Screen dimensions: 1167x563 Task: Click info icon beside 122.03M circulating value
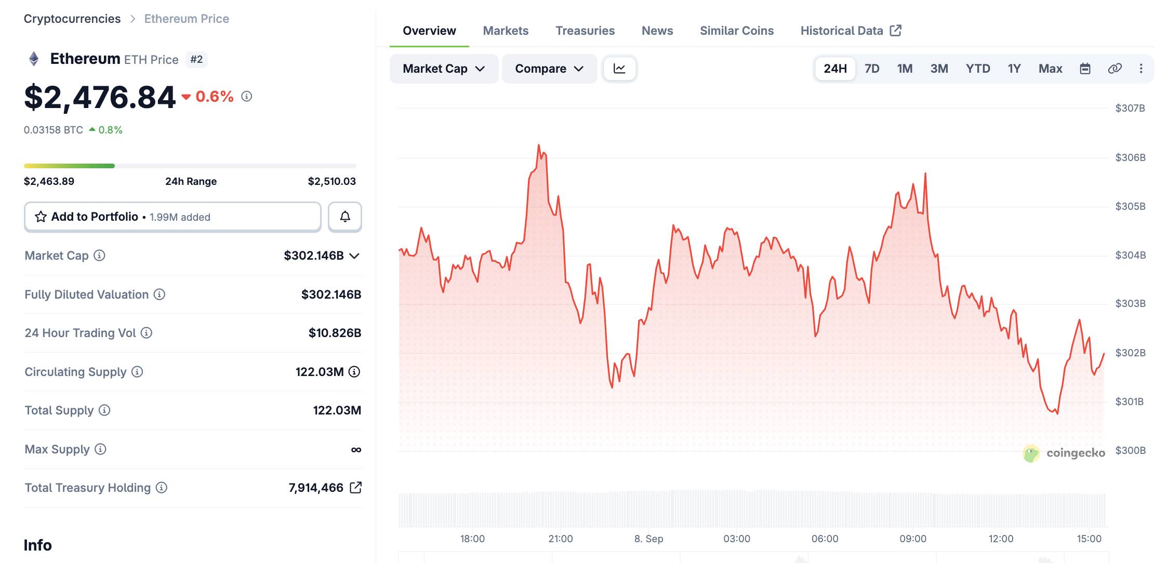[354, 372]
